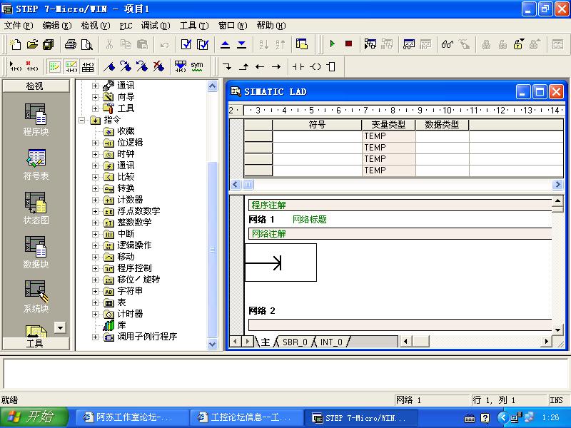This screenshot has width=571, height=428.
Task: Click the Chart Status icon
Action: (409, 44)
